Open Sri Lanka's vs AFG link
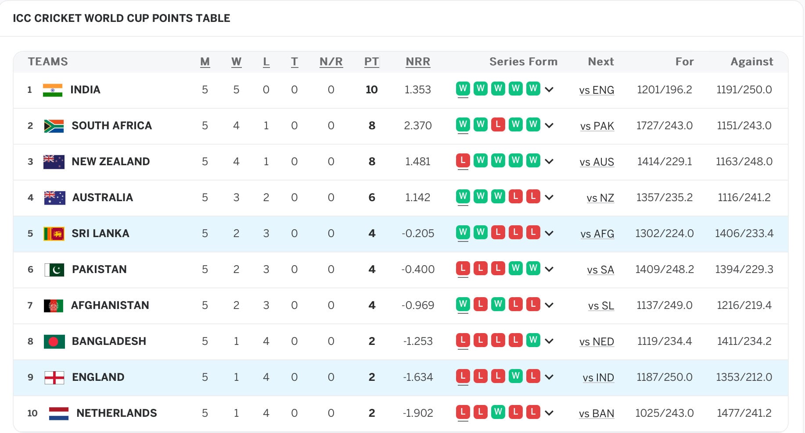Screen dimensions: 805x433 pos(597,234)
